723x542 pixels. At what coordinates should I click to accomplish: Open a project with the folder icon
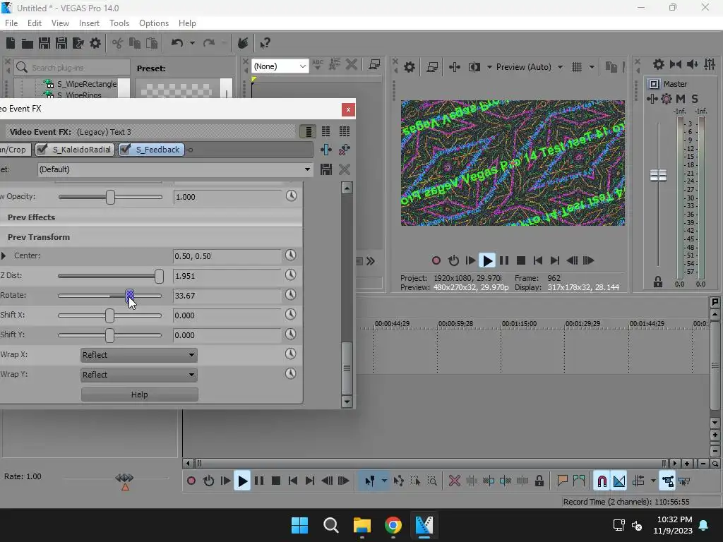coord(28,43)
